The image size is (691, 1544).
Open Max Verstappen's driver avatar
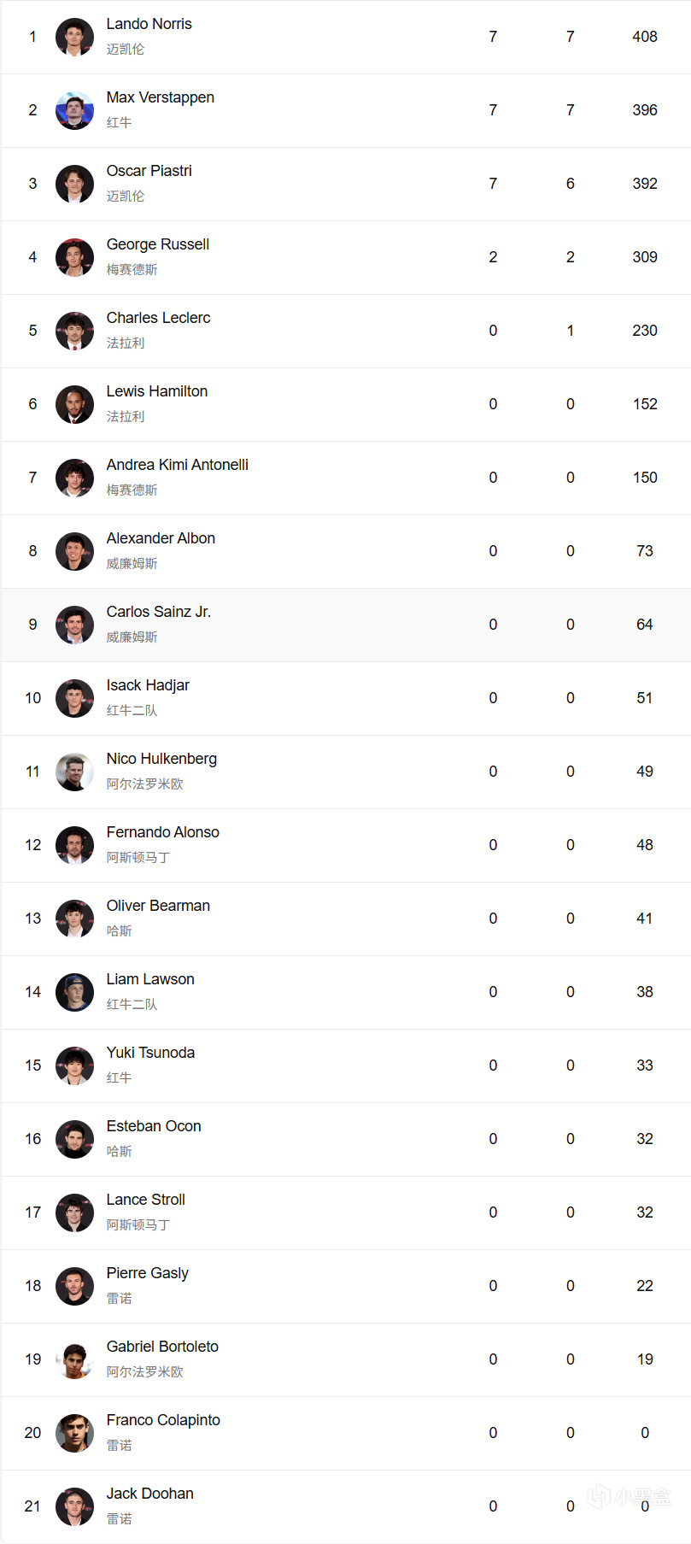pos(74,110)
